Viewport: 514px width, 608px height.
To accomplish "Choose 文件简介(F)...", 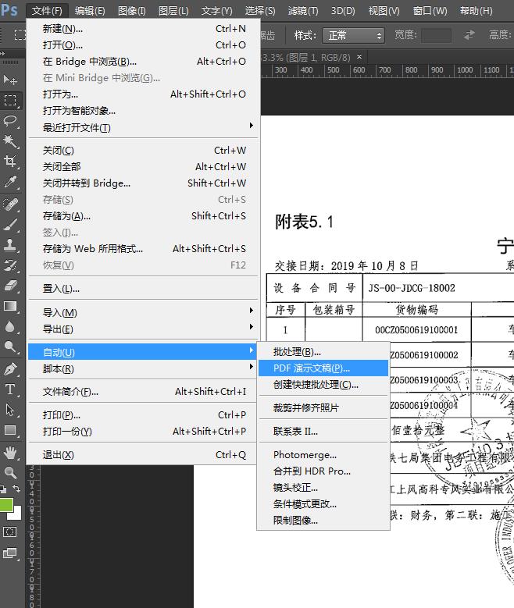I will pos(142,392).
